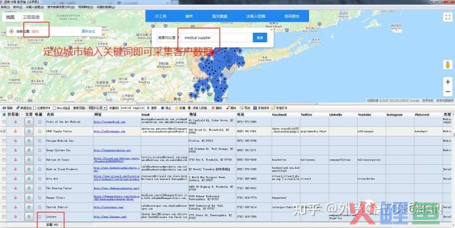Image resolution: width=455 pixels, height=228 pixels.
Task: Click blue shop icon in CPAP Supply Center row
Action: (28, 131)
